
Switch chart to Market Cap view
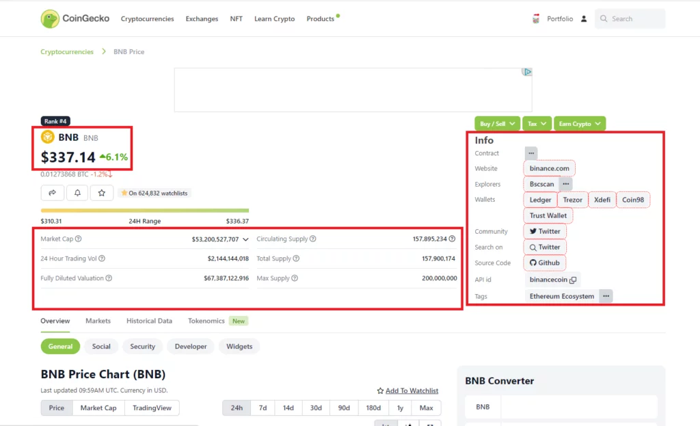(x=98, y=408)
